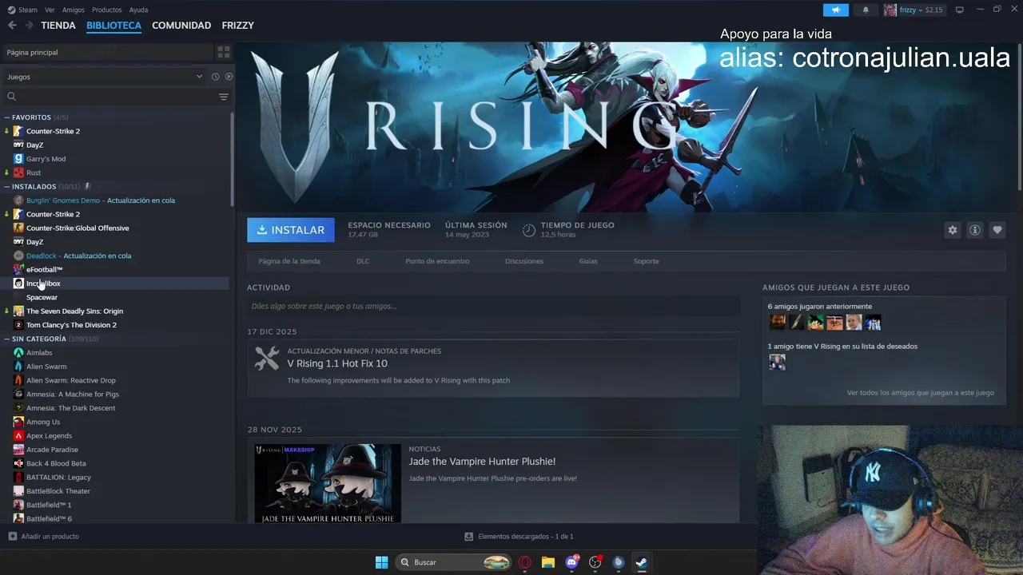Open the frizzy account dropdown
1023x575 pixels.
click(914, 10)
